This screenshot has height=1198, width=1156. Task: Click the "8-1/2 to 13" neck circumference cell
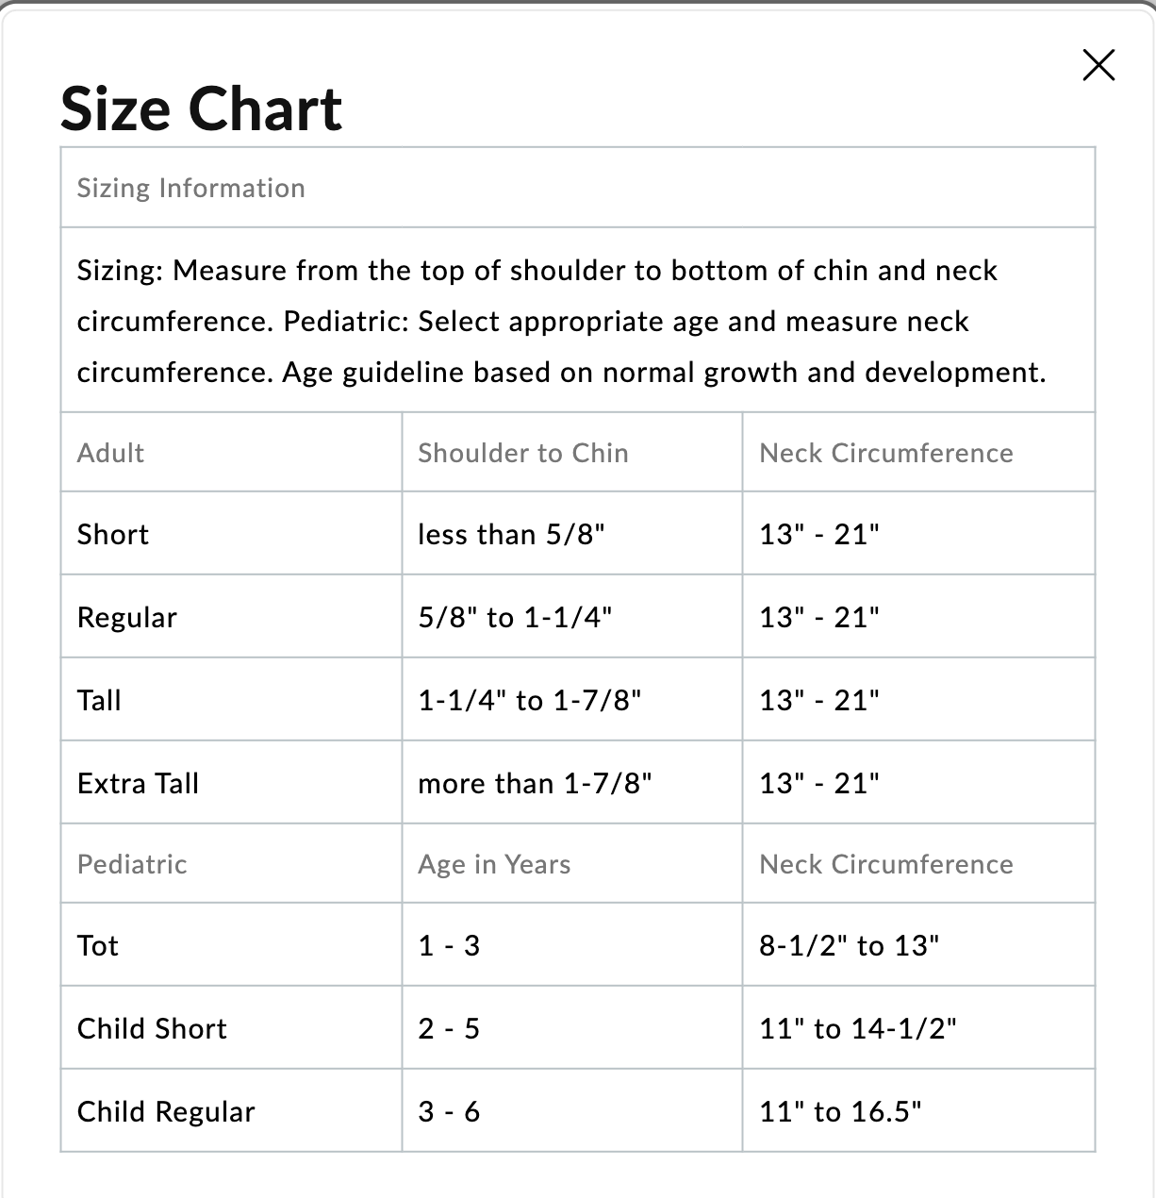850,946
